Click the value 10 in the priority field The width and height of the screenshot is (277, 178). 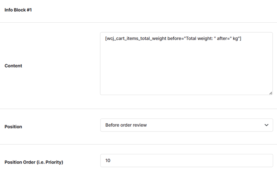click(108, 161)
